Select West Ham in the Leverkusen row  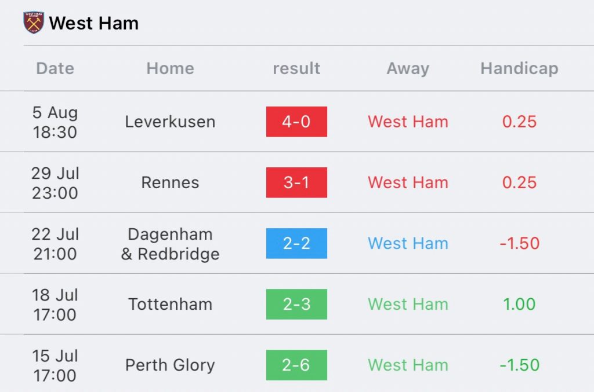pyautogui.click(x=408, y=122)
